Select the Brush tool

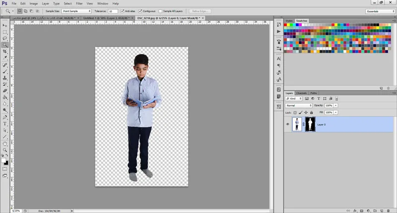pyautogui.click(x=5, y=71)
